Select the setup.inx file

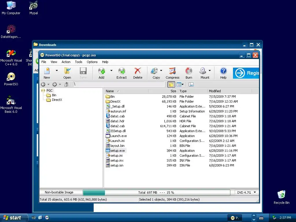(x=117, y=160)
